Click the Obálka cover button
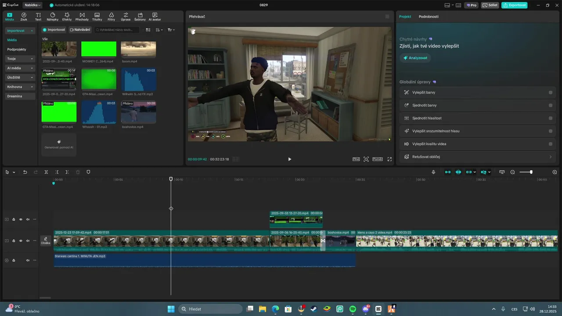Screen dimensions: 562x316 46,241
